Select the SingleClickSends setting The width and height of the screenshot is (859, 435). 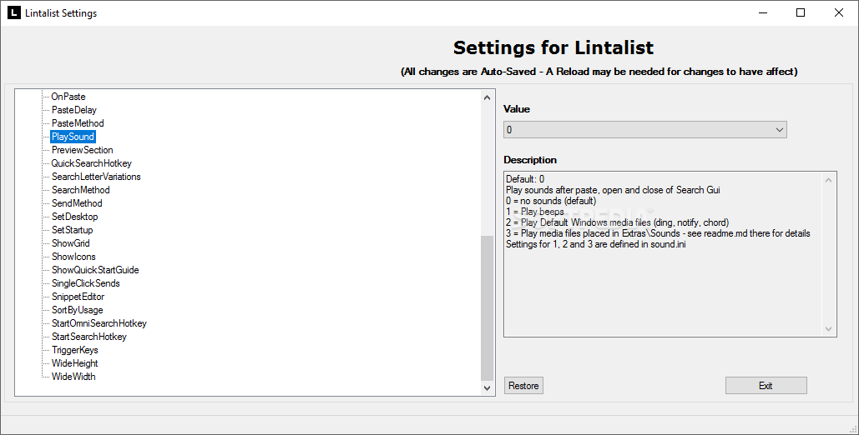tap(85, 282)
